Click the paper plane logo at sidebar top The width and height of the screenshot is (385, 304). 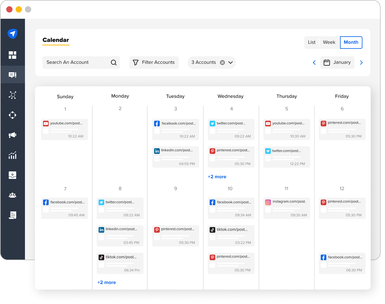click(x=12, y=33)
